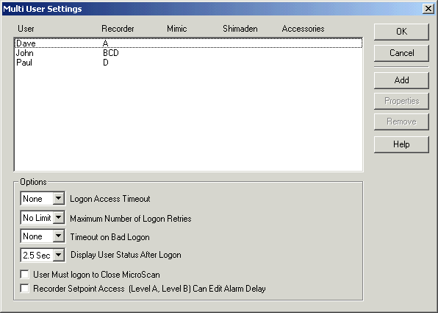Enable User Must logon to Close MicroScan
The image size is (438, 313).
(24, 275)
